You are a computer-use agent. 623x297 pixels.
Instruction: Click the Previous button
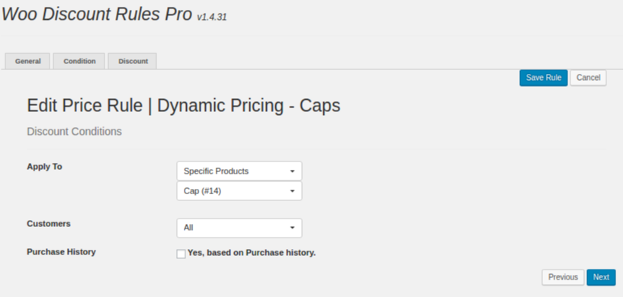[x=563, y=277]
